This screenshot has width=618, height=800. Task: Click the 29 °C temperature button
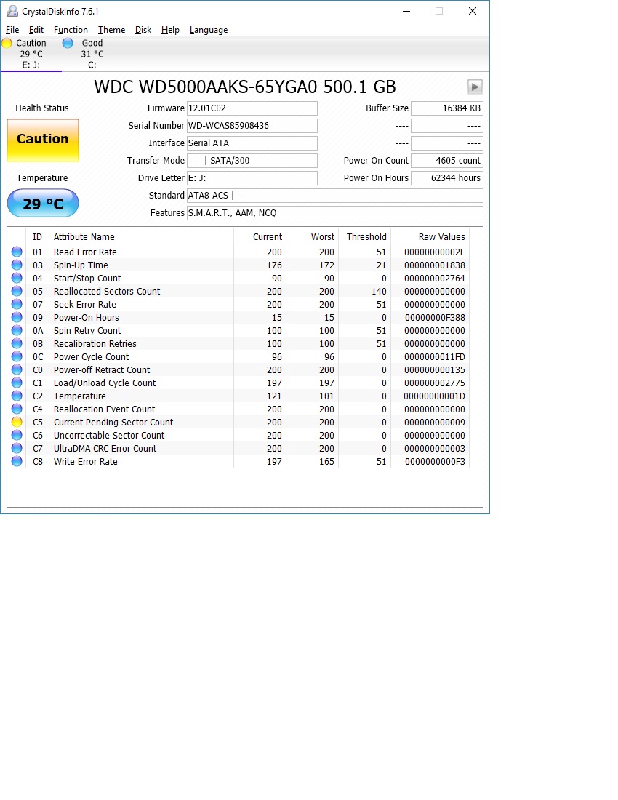click(43, 203)
